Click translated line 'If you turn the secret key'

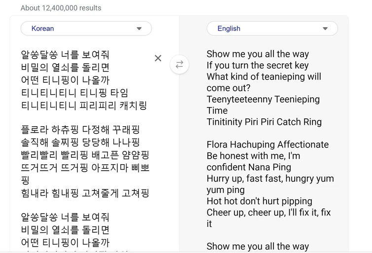coord(258,65)
